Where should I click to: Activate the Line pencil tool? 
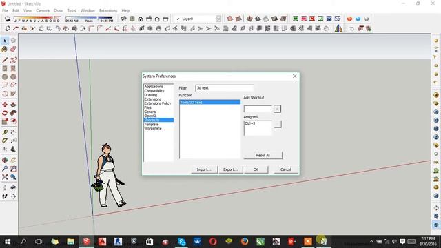click(5, 60)
